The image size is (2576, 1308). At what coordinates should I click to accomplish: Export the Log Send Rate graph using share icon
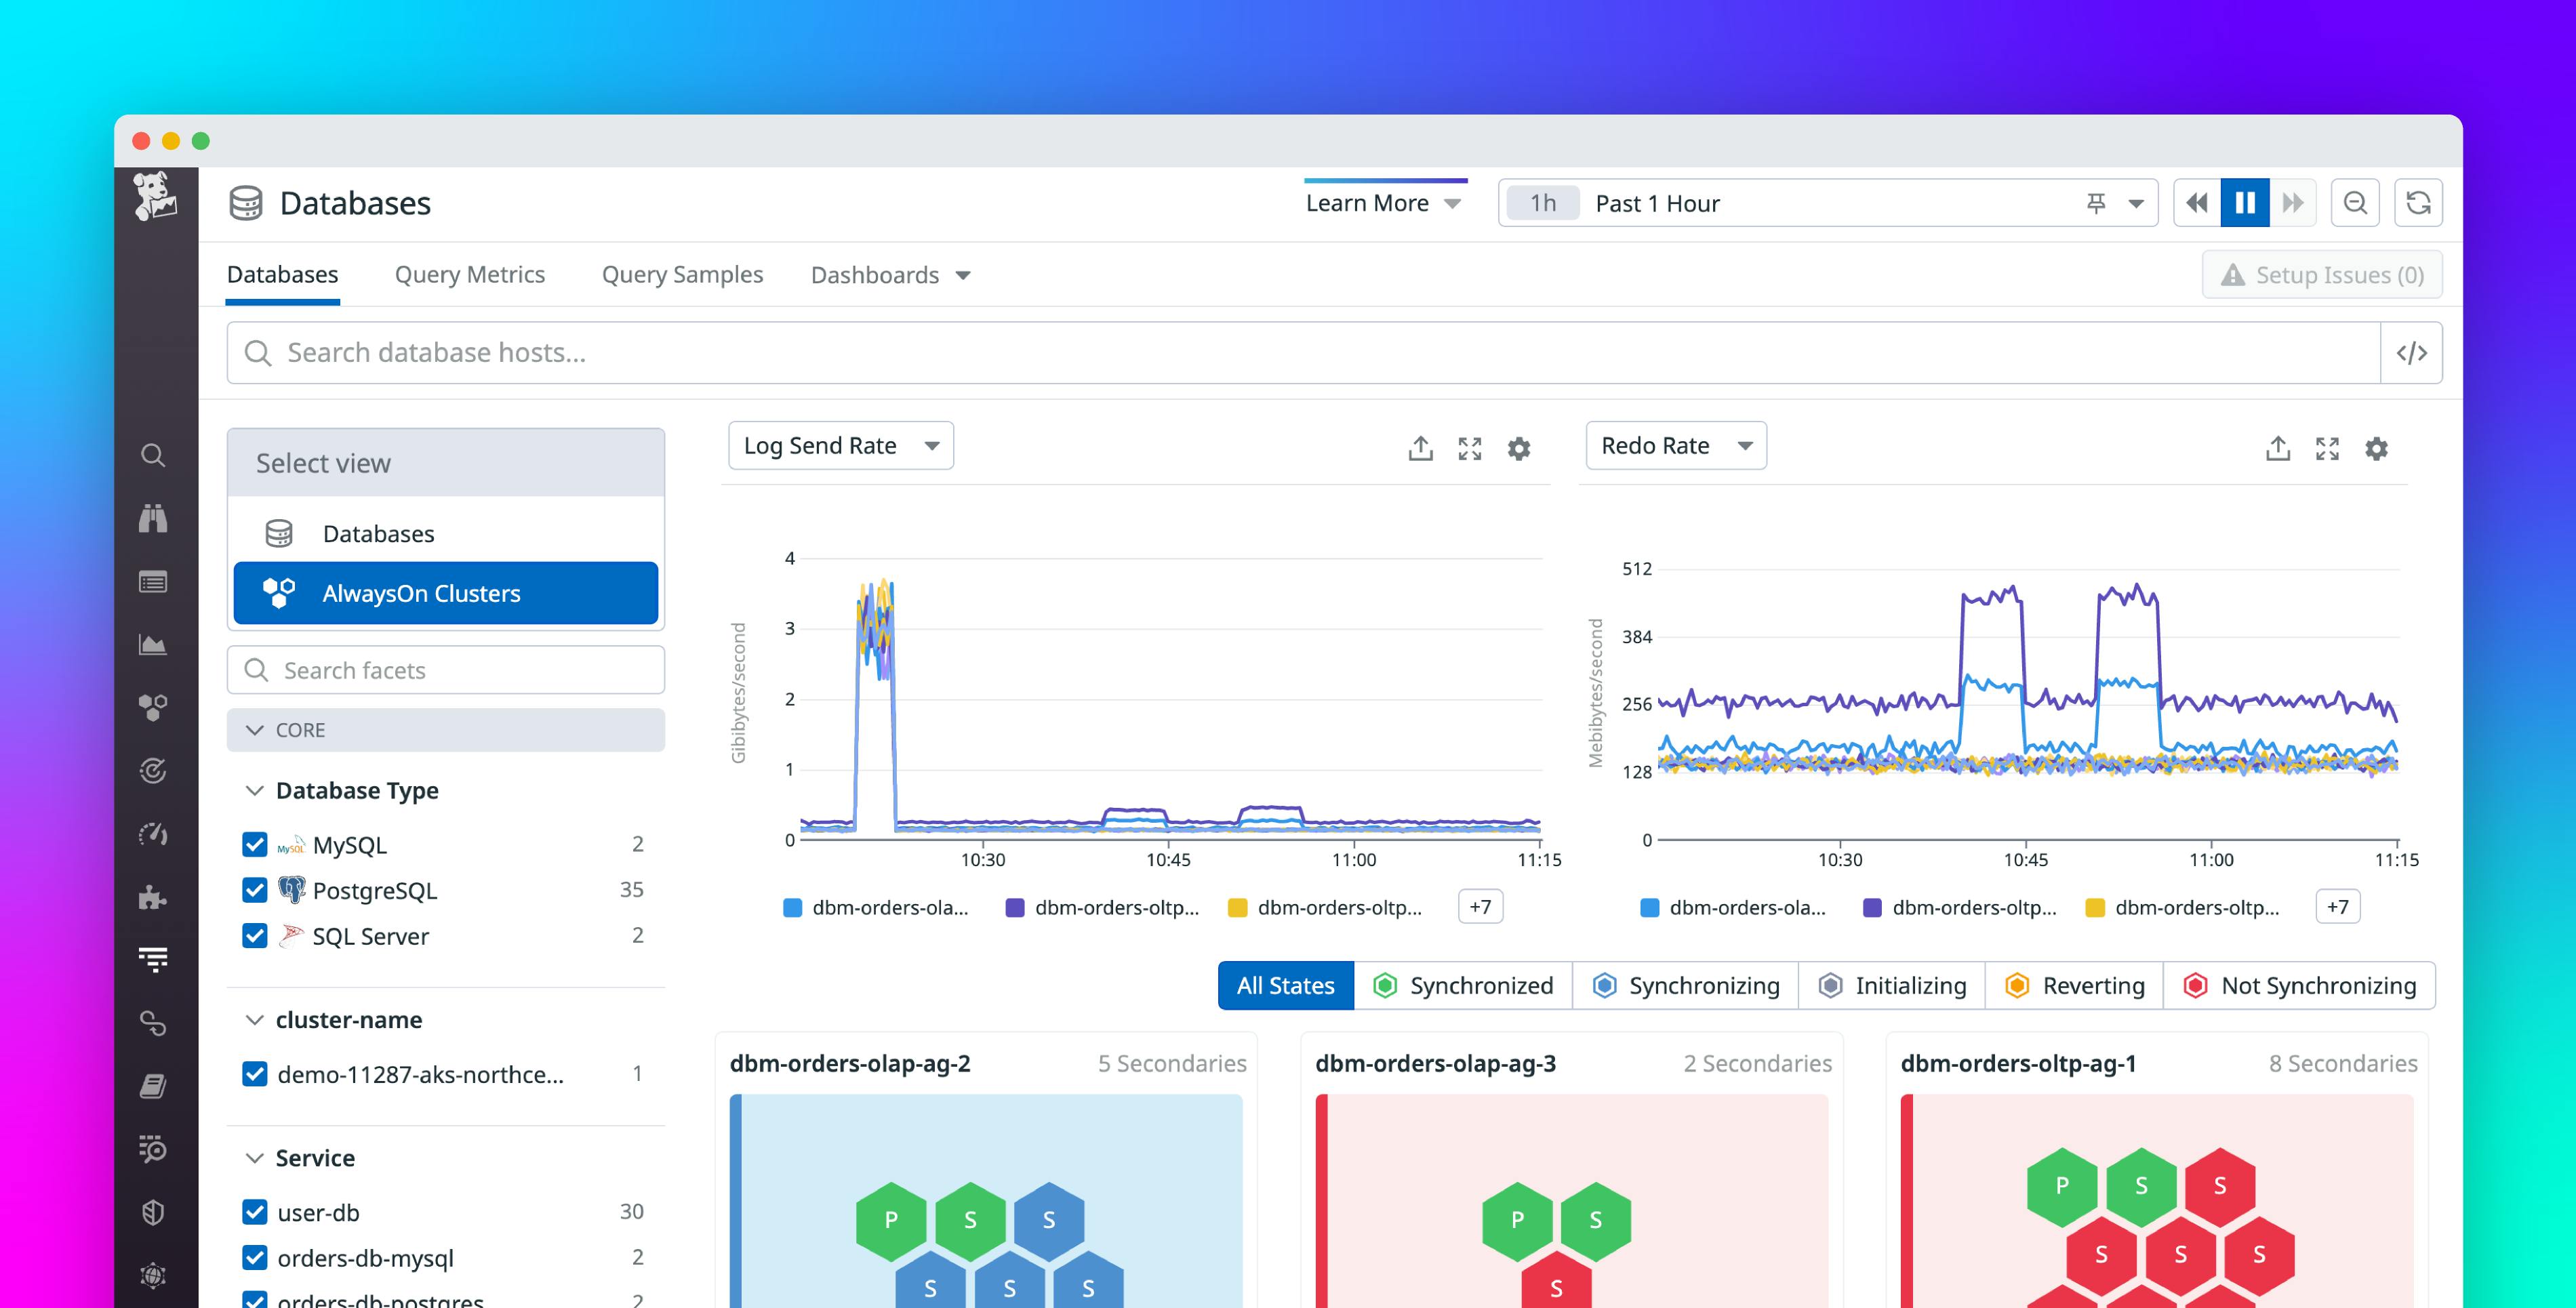click(1420, 449)
